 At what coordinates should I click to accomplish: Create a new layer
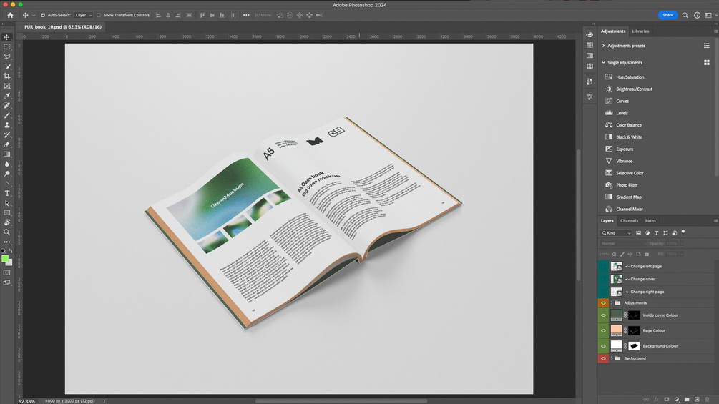(697, 400)
